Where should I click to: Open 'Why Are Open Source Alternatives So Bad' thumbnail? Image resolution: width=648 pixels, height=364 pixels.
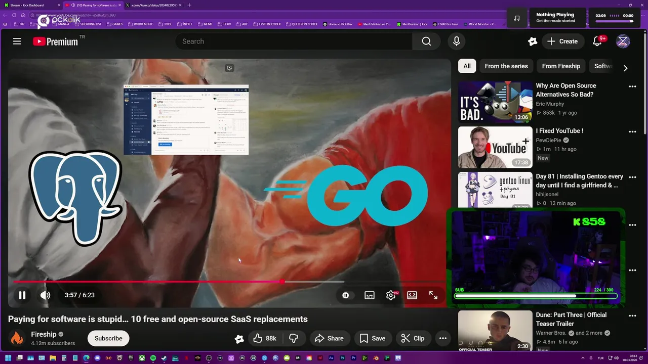(495, 102)
